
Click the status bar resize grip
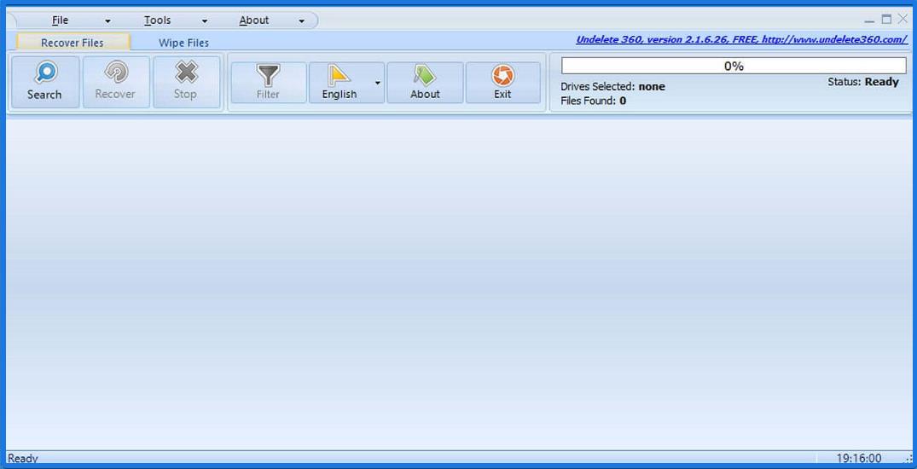[908, 460]
